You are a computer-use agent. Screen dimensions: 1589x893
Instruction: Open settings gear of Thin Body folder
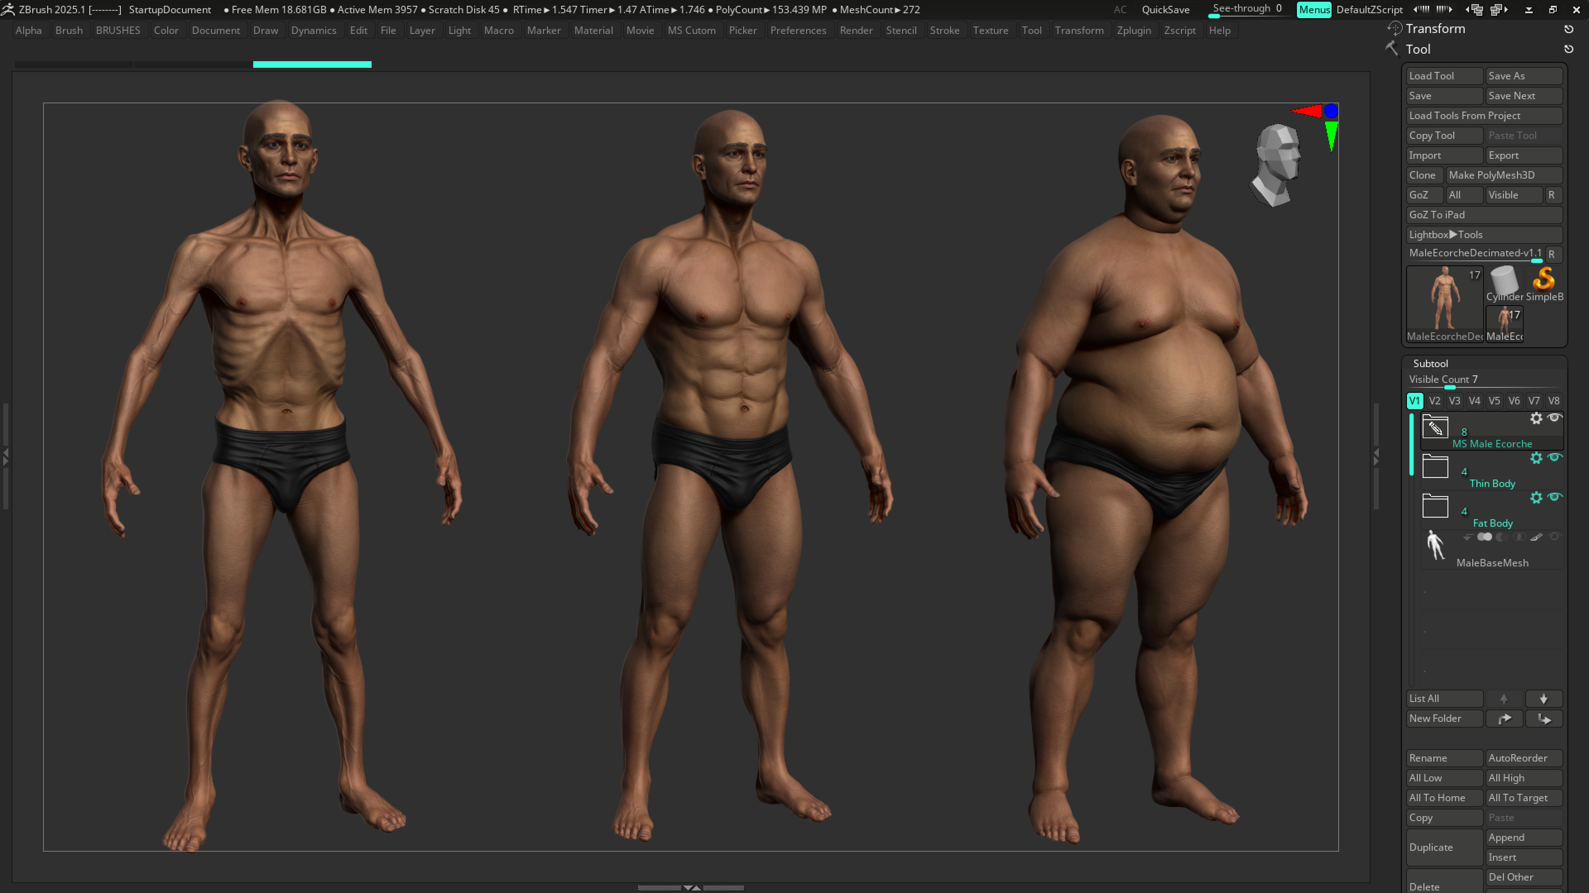coord(1536,458)
